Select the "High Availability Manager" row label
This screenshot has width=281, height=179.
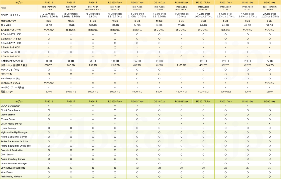pyautogui.click(x=14, y=133)
